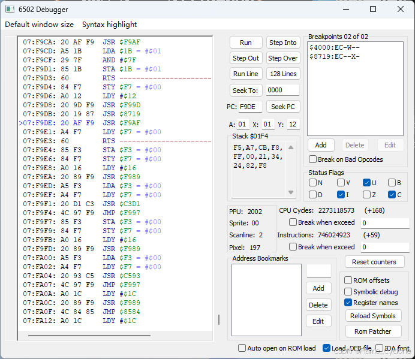Screen dimensions: 415x359
Task: Click Add in Address Bookmarks
Action: [318, 288]
